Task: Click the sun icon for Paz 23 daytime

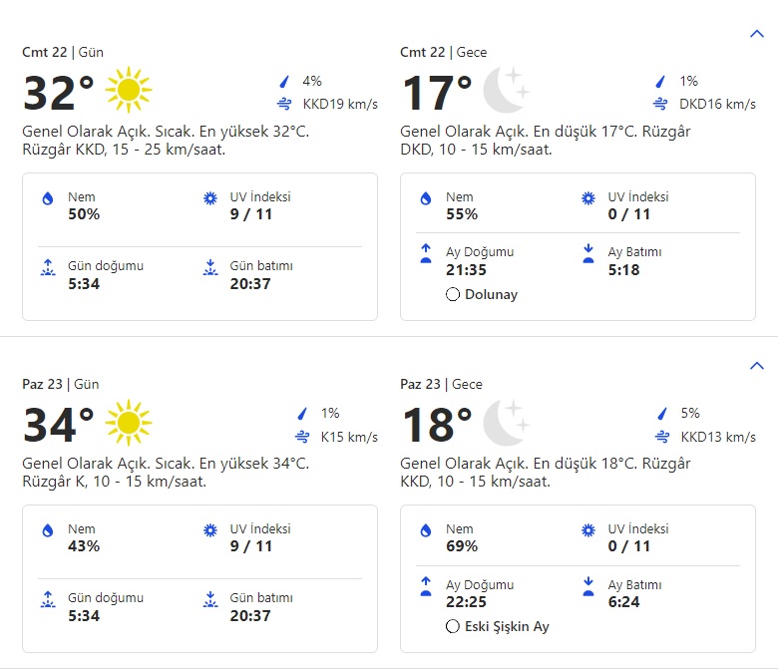Action: click(x=128, y=423)
